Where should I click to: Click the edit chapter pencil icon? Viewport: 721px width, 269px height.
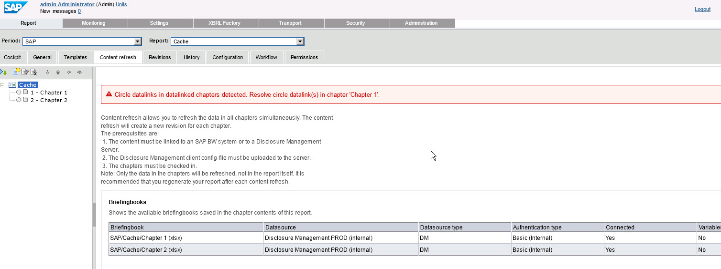[25, 72]
